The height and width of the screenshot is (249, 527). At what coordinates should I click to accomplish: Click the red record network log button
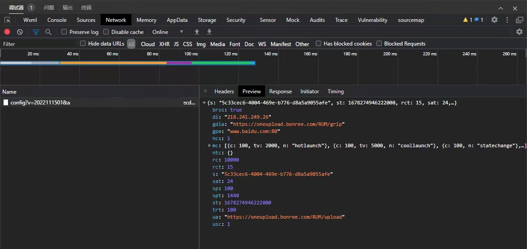coord(7,32)
